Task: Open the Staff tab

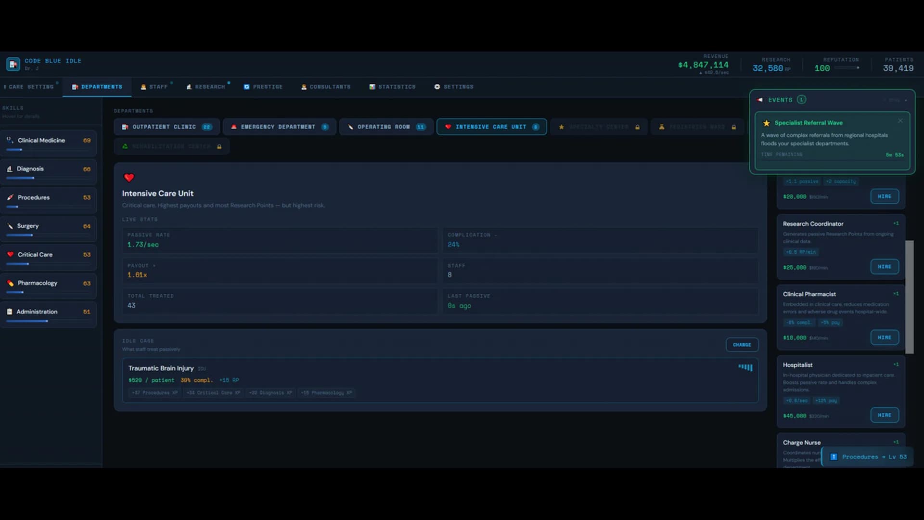Action: click(x=154, y=87)
